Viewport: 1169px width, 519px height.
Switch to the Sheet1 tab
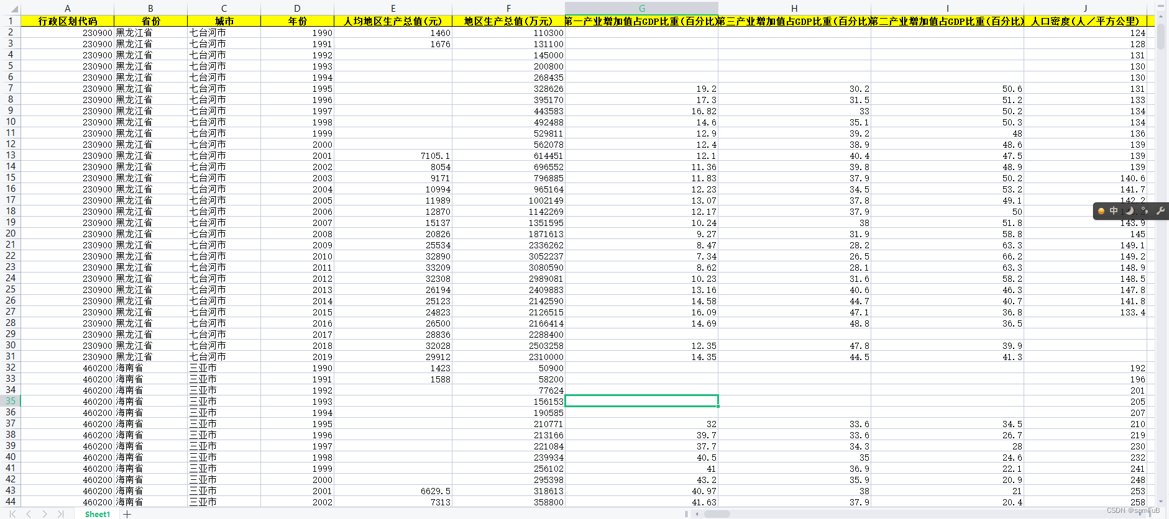(x=98, y=514)
